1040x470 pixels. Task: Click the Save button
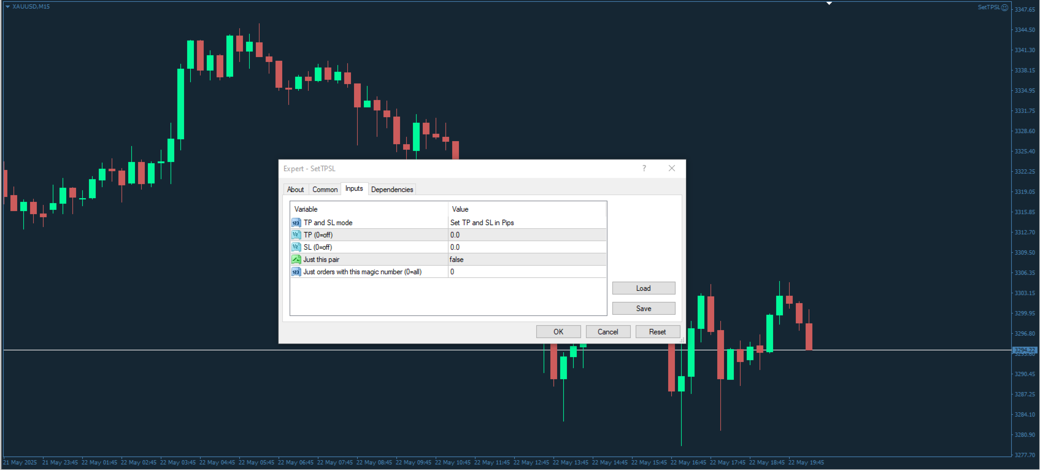tap(644, 309)
